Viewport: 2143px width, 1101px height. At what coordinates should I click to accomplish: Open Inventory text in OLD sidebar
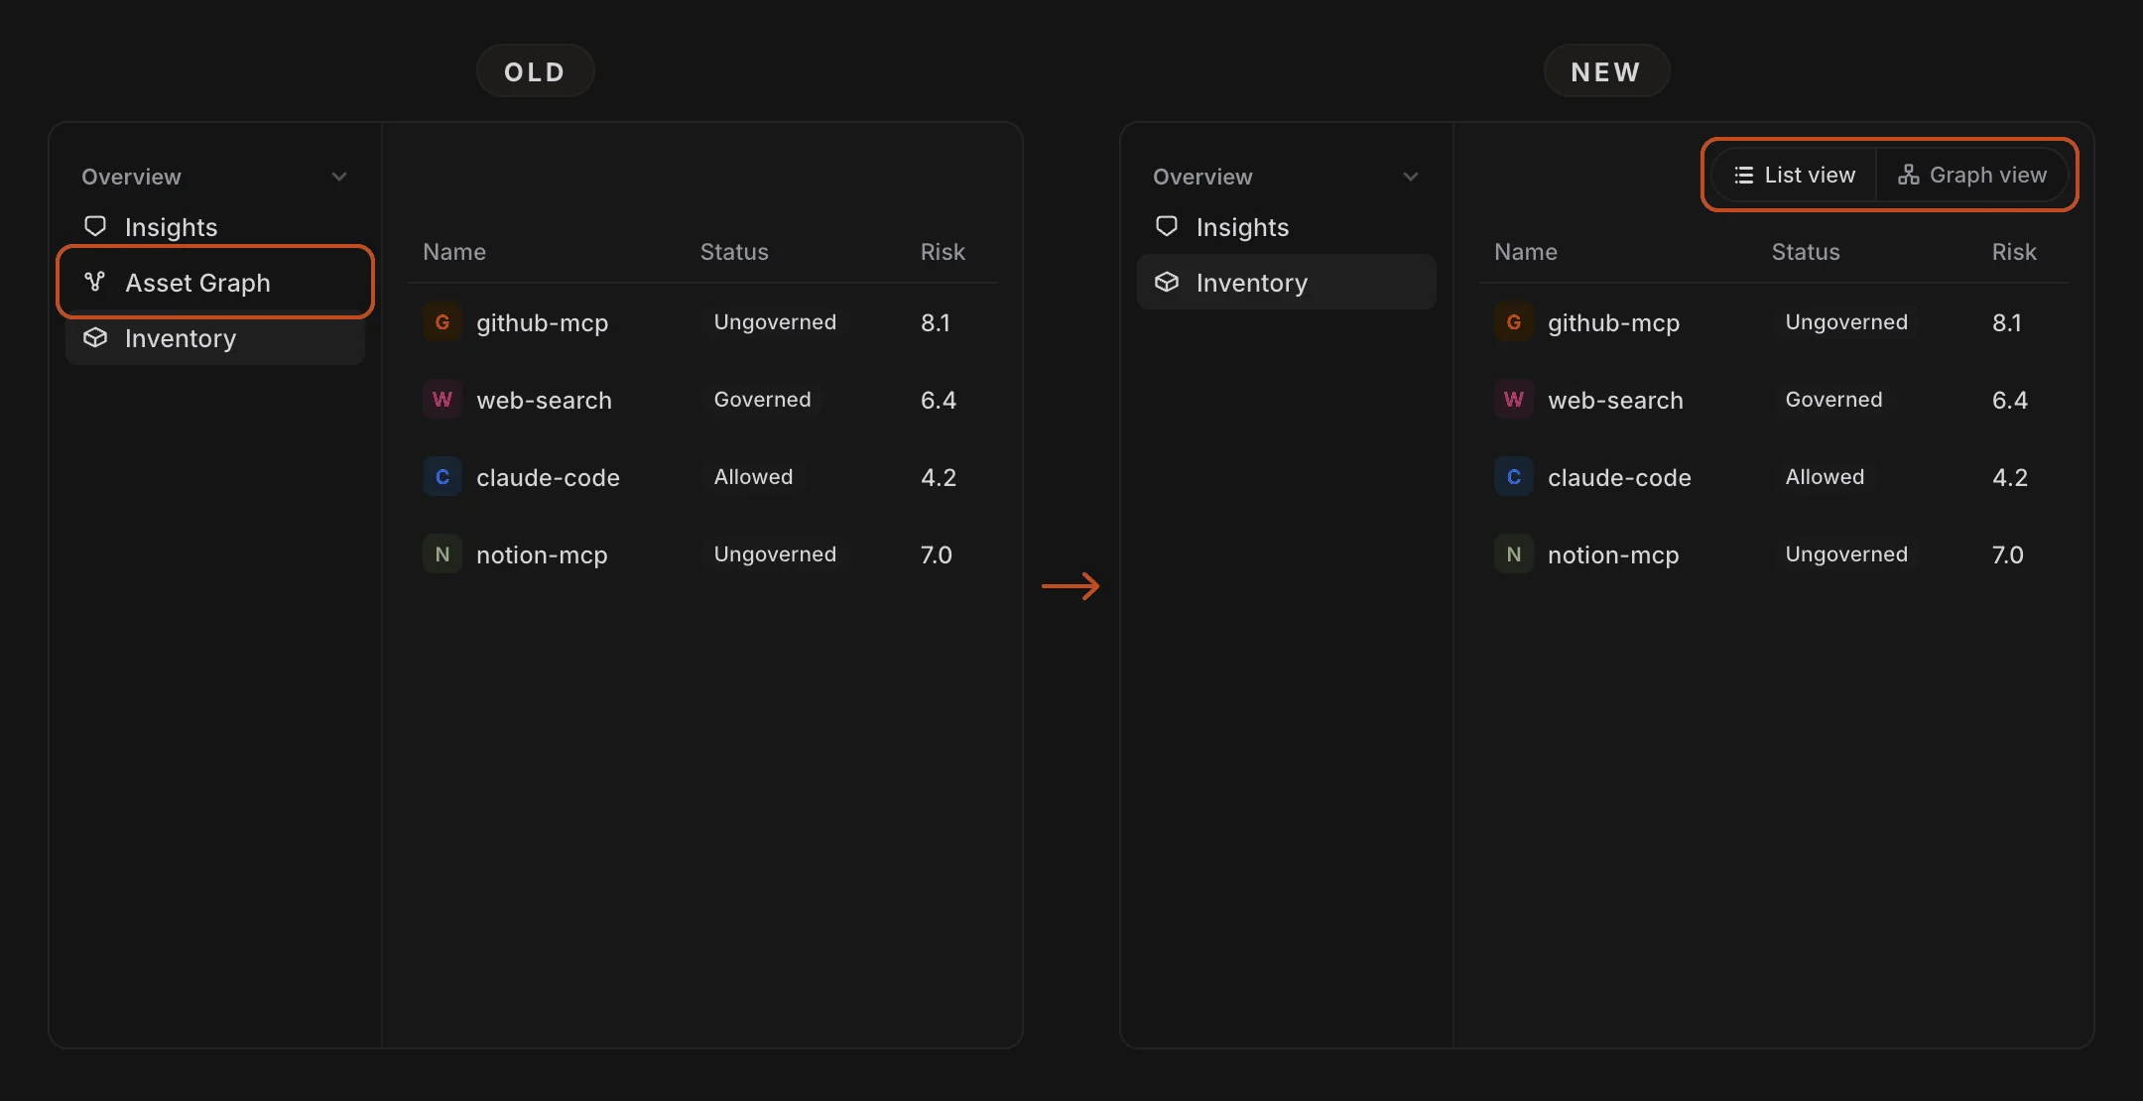tap(181, 338)
